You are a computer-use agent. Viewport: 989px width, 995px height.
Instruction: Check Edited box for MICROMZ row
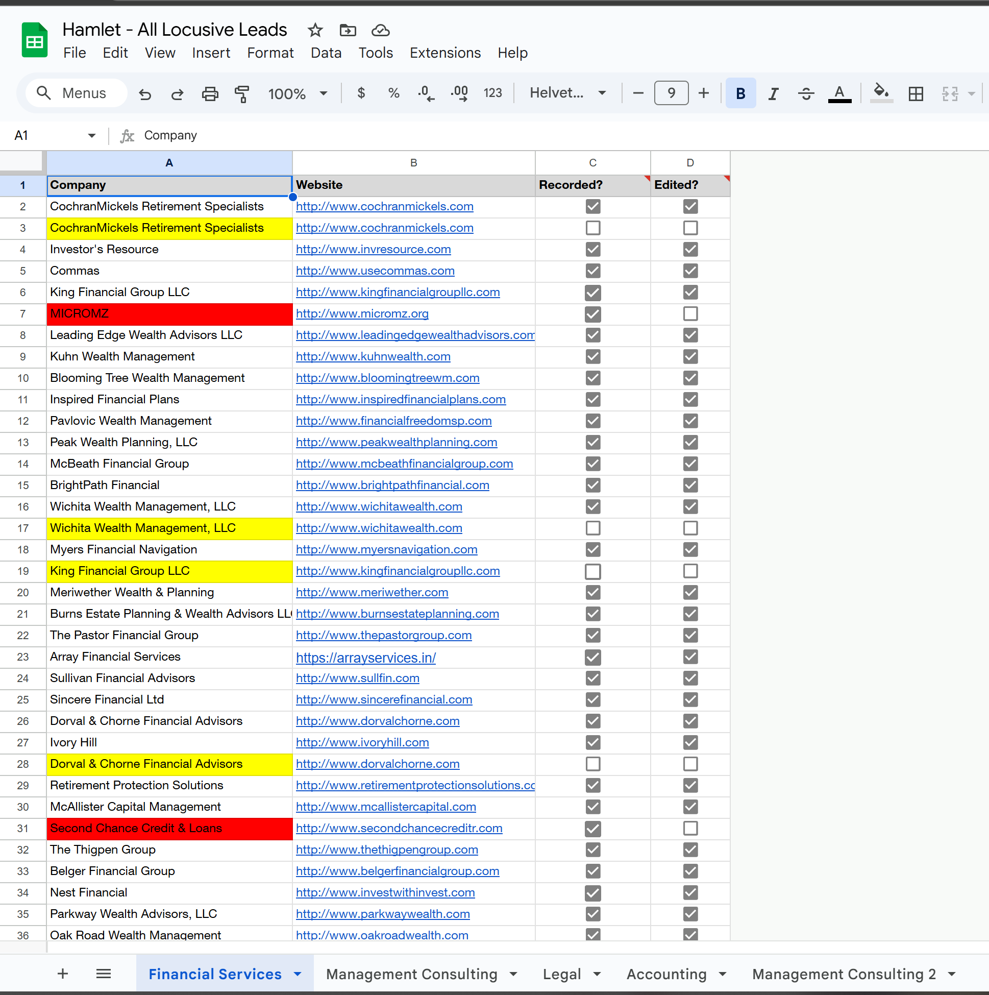tap(690, 313)
